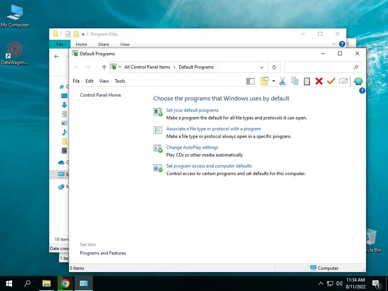The image size is (388, 291).
Task: Click the network tray icon
Action: coord(330,283)
